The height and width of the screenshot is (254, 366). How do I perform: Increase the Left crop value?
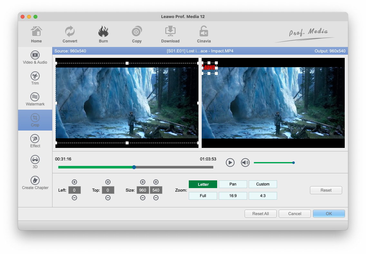74,182
